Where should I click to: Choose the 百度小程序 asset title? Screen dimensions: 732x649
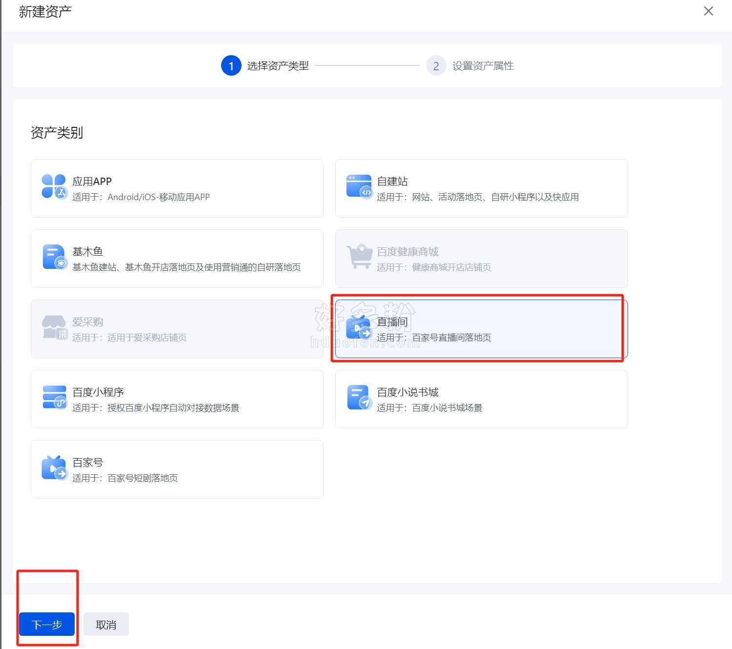click(x=98, y=392)
